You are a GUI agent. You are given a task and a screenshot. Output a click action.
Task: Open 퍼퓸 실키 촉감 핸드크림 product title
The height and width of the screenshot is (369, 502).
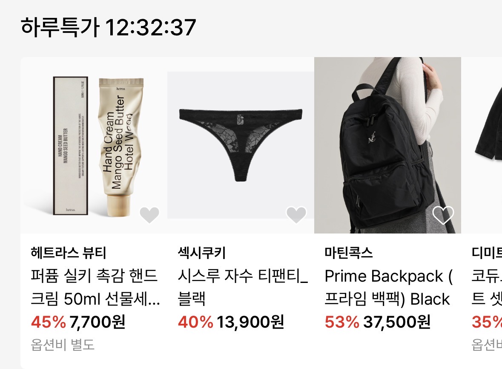point(95,287)
